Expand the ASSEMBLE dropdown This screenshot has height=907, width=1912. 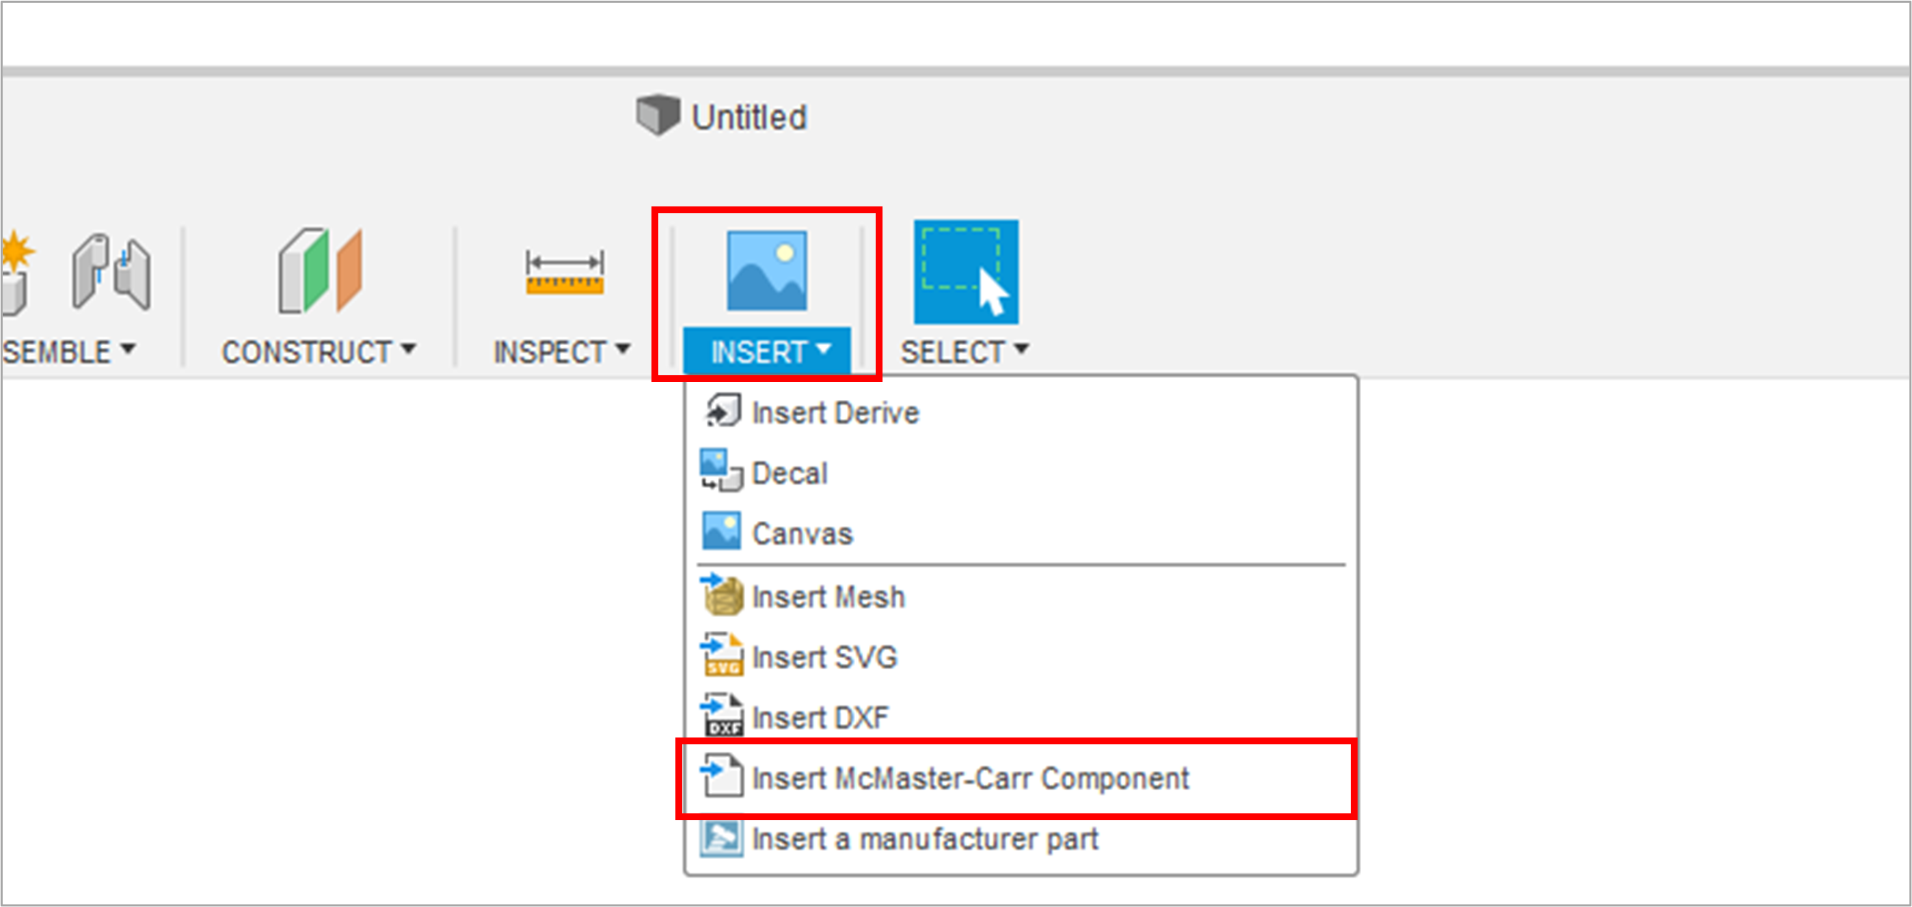click(68, 351)
